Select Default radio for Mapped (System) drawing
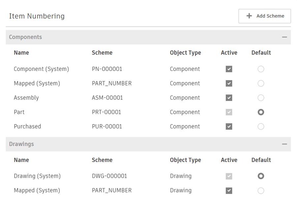 tap(261, 190)
